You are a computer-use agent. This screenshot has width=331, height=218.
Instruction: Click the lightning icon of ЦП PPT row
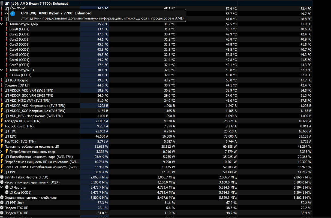click(2, 172)
